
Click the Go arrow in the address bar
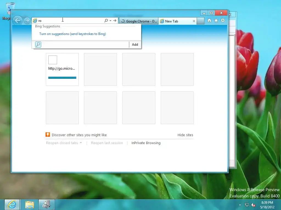(x=115, y=21)
